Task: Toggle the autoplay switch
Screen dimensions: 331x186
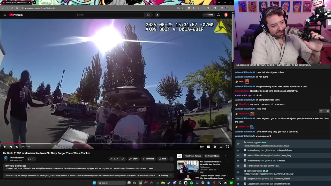Action: [202, 147]
